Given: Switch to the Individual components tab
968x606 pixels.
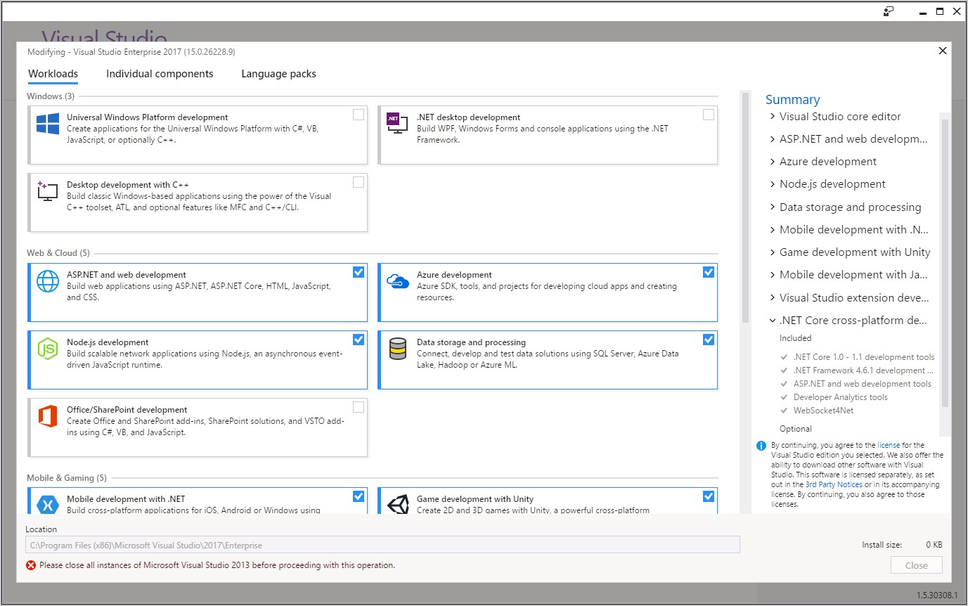Looking at the screenshot, I should click(160, 74).
